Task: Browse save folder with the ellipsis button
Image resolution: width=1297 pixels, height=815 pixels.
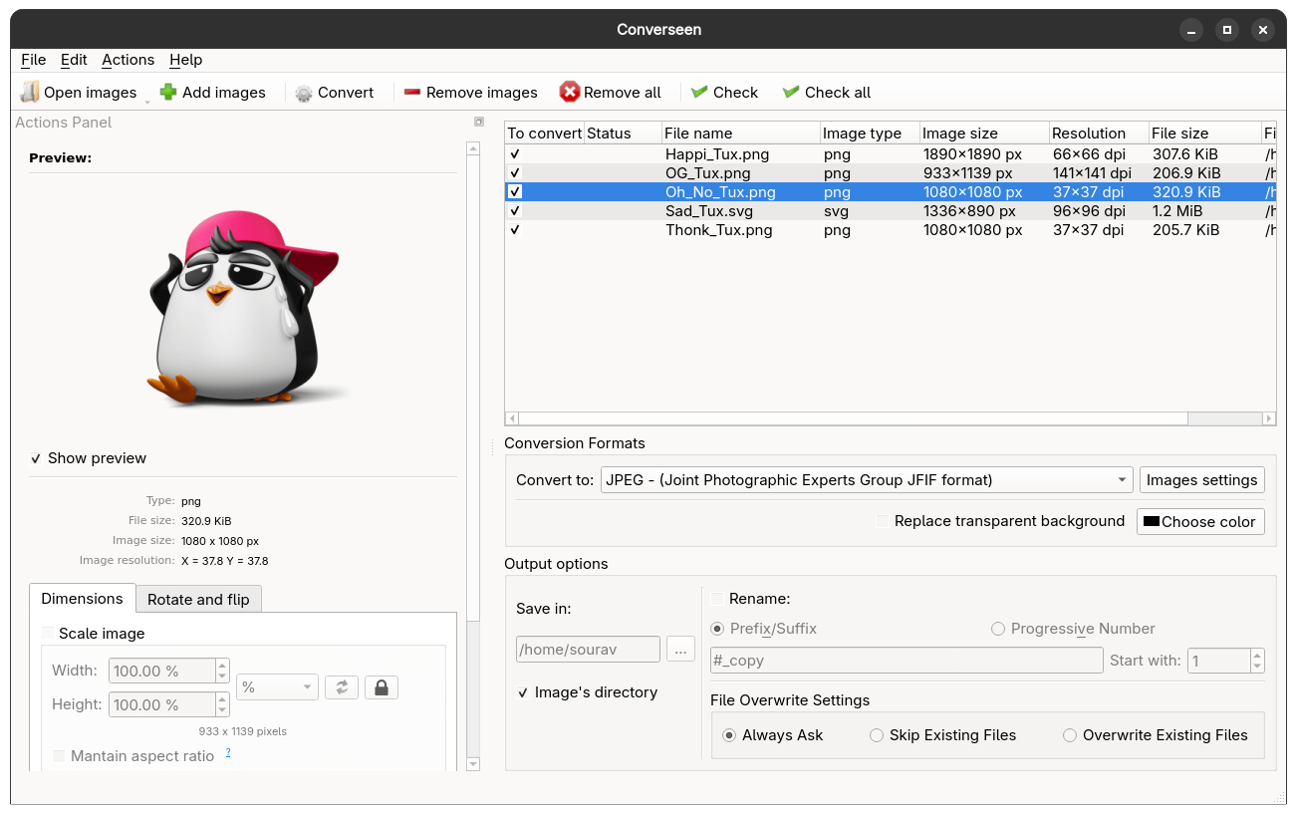Action: [680, 649]
